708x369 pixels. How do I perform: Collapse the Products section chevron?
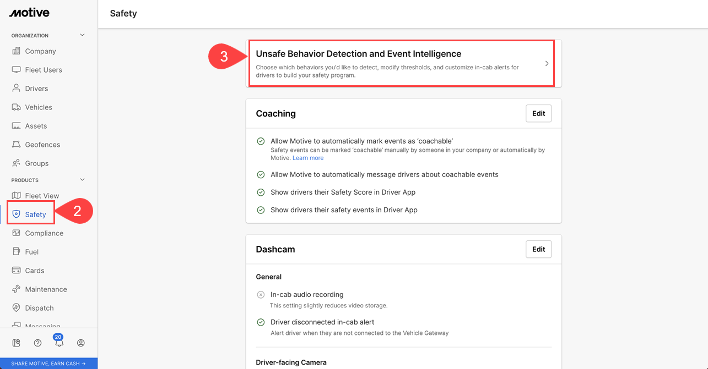point(83,180)
